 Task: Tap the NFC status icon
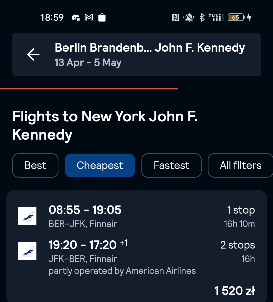[x=175, y=17]
